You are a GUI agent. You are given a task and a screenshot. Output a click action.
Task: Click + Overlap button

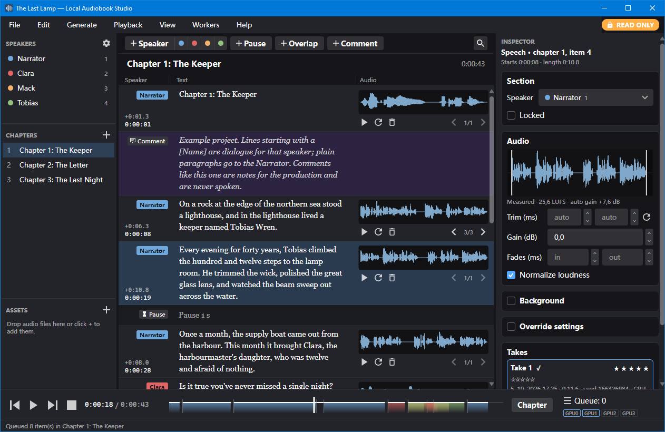(299, 44)
